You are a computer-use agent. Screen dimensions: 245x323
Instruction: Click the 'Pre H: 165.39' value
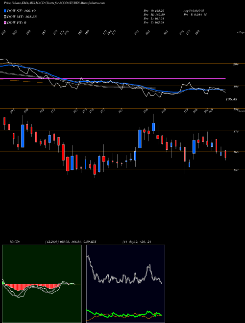(154, 15)
